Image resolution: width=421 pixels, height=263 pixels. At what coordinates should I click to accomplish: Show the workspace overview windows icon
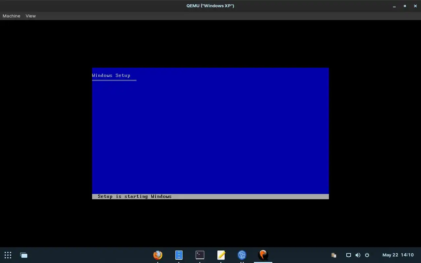[x=24, y=255]
